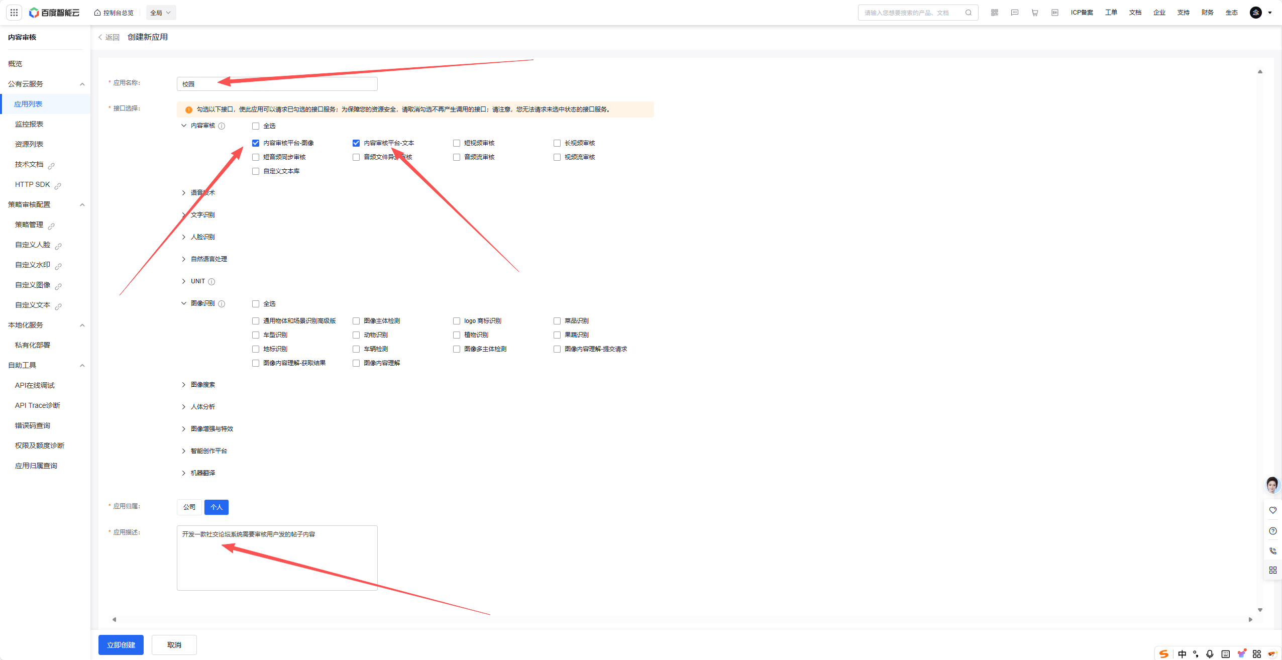Open 监控报表 in the sidebar
The width and height of the screenshot is (1282, 660).
tap(29, 124)
